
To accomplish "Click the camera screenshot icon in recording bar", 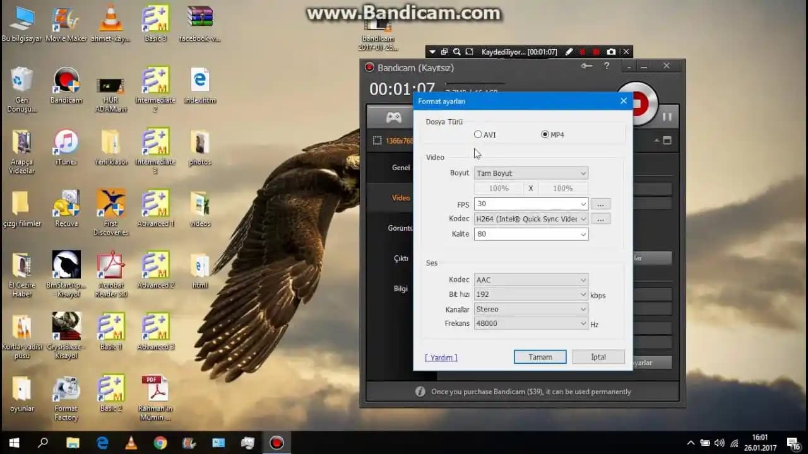I will (x=610, y=52).
